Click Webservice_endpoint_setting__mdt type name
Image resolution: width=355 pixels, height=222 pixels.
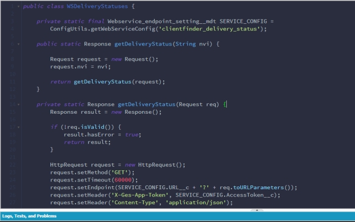tap(161, 22)
